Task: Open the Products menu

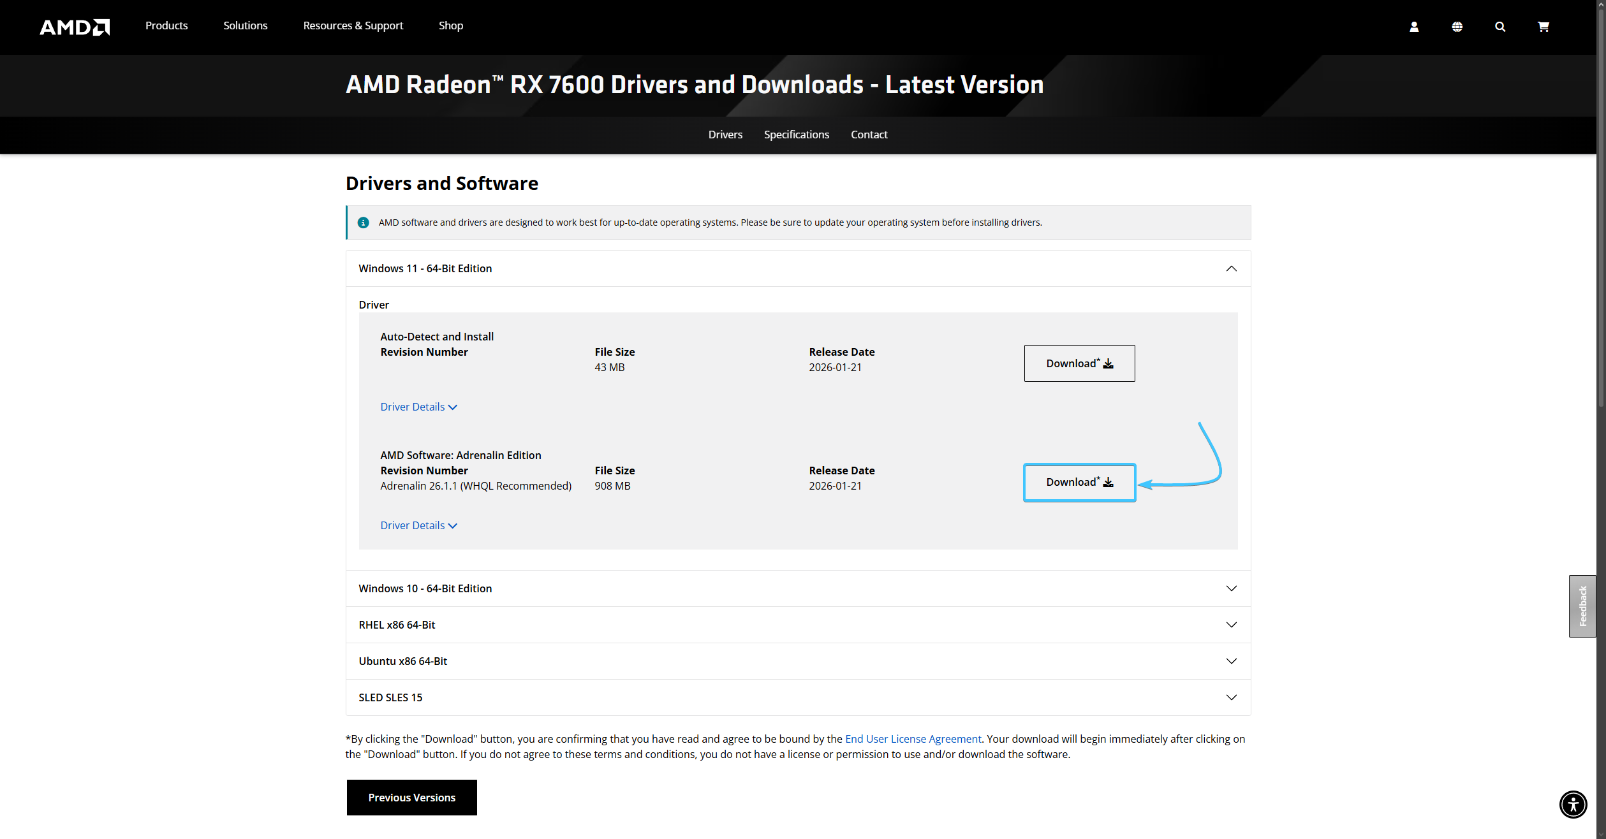Action: point(166,26)
